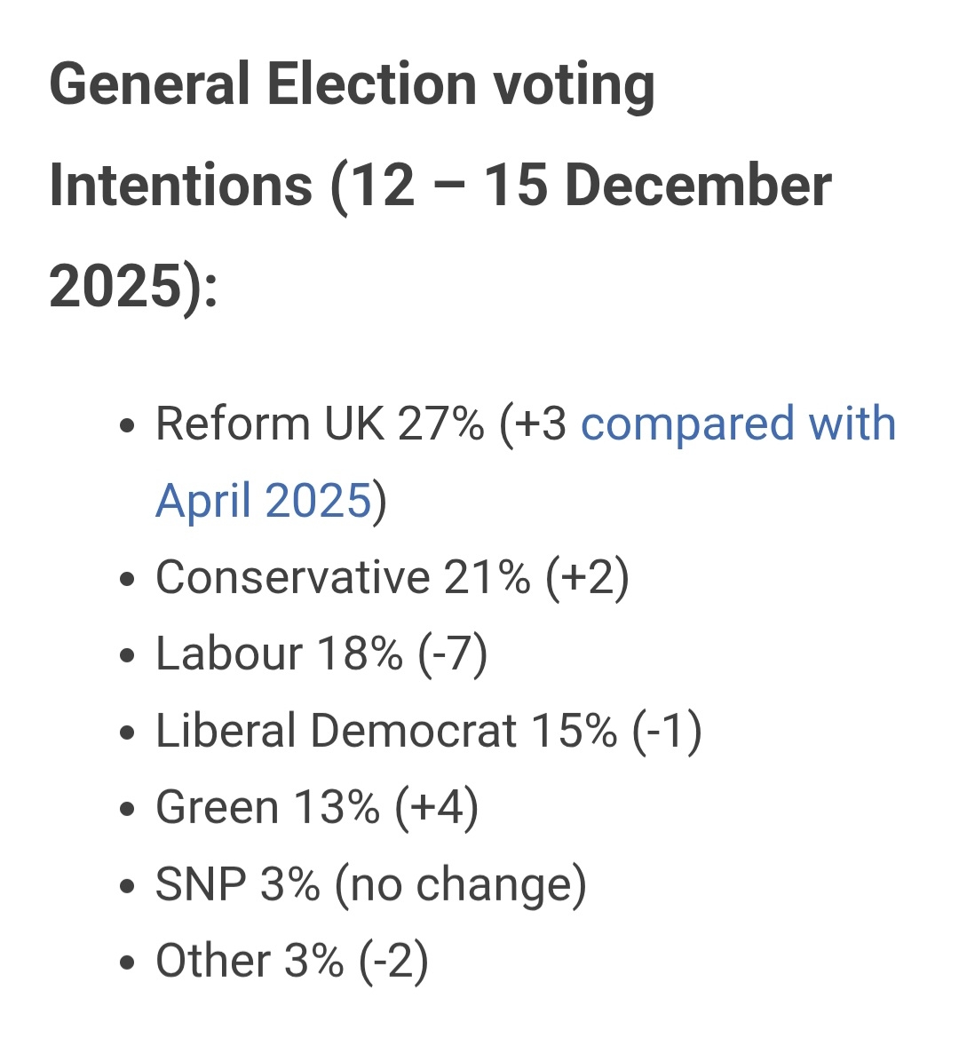Click the bullet point beside SNP
Viewport: 959px width, 1038px height.
coord(128,887)
